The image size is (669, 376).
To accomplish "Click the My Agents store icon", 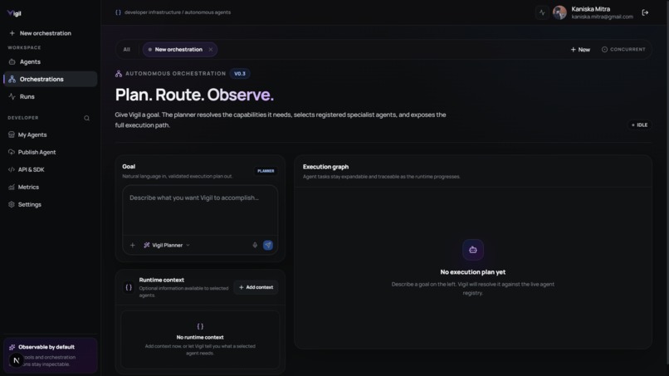I will (12, 134).
